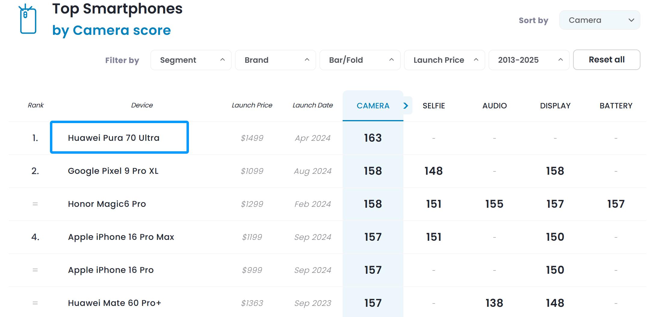This screenshot has height=317, width=657.
Task: Click the smartphone icon beside the title
Action: [28, 19]
